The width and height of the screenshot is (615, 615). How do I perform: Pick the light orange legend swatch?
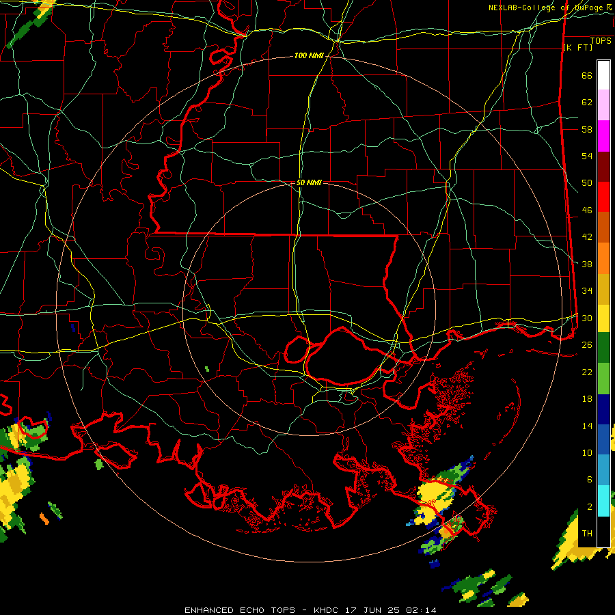[x=603, y=258]
